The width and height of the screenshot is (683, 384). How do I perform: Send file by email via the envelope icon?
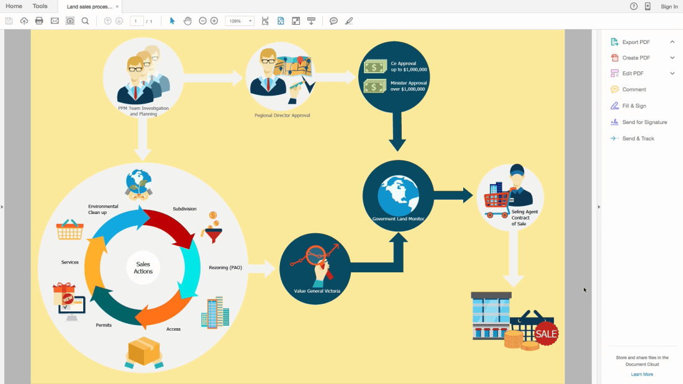tap(55, 21)
